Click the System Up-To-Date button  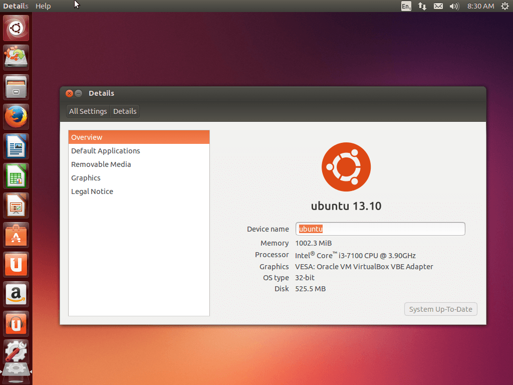(x=441, y=309)
